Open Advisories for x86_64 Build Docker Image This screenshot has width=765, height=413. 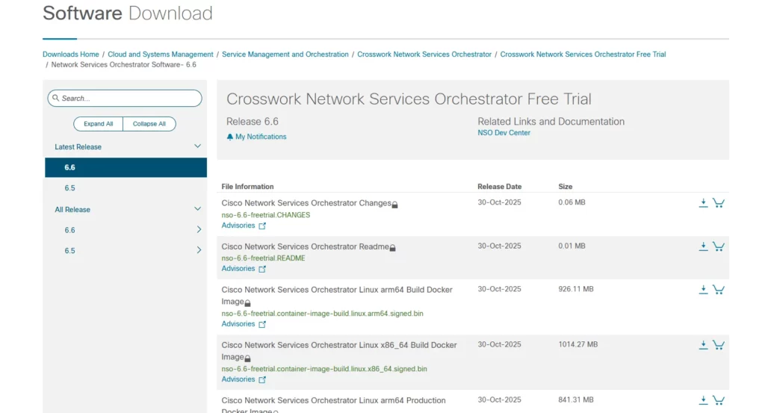(238, 379)
